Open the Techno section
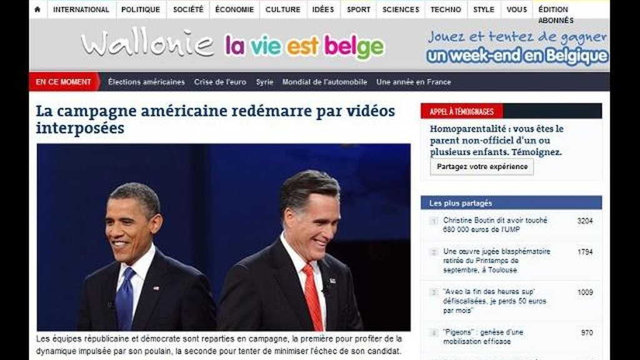Screen dimensions: 640x360 click(x=446, y=9)
